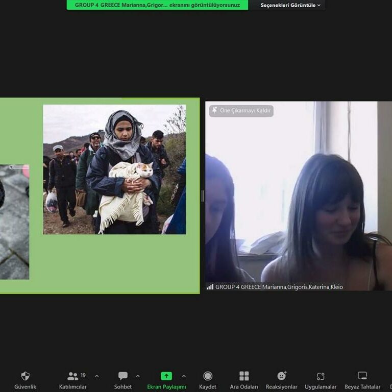Open Ara Odaları breakout rooms
This screenshot has height=392, width=392.
[244, 376]
